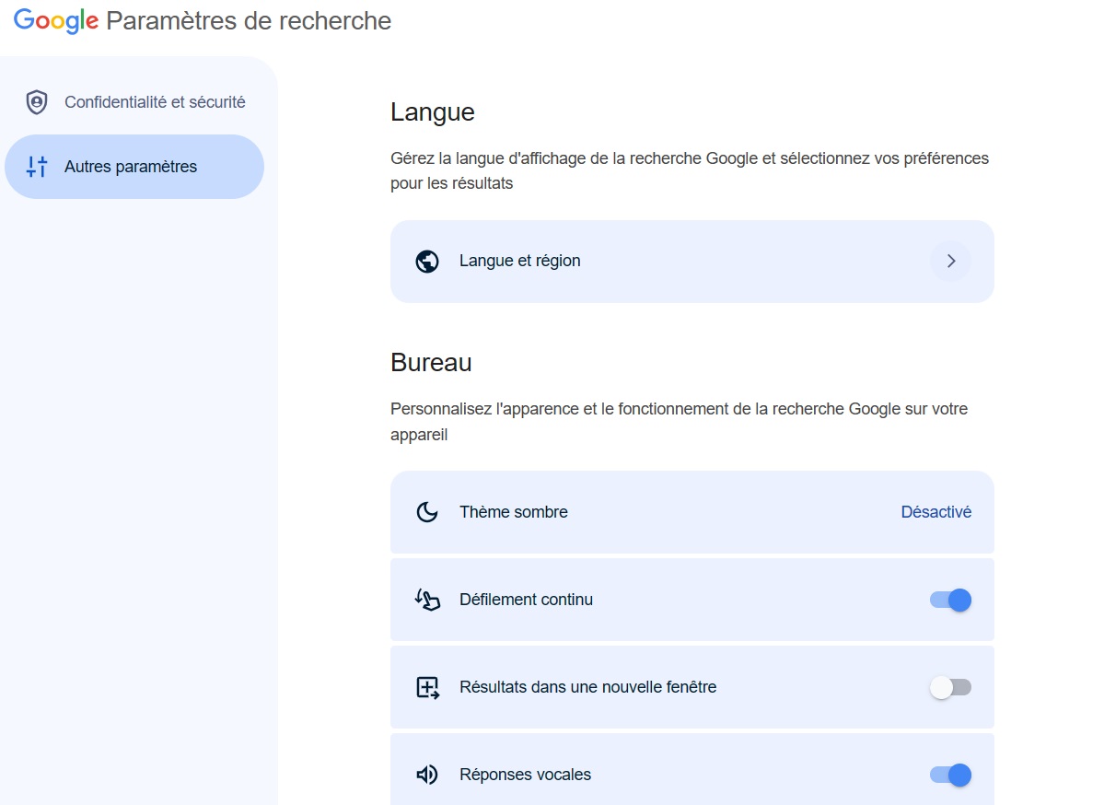The width and height of the screenshot is (1104, 805).
Task: Click the Google logo
Action: click(56, 20)
